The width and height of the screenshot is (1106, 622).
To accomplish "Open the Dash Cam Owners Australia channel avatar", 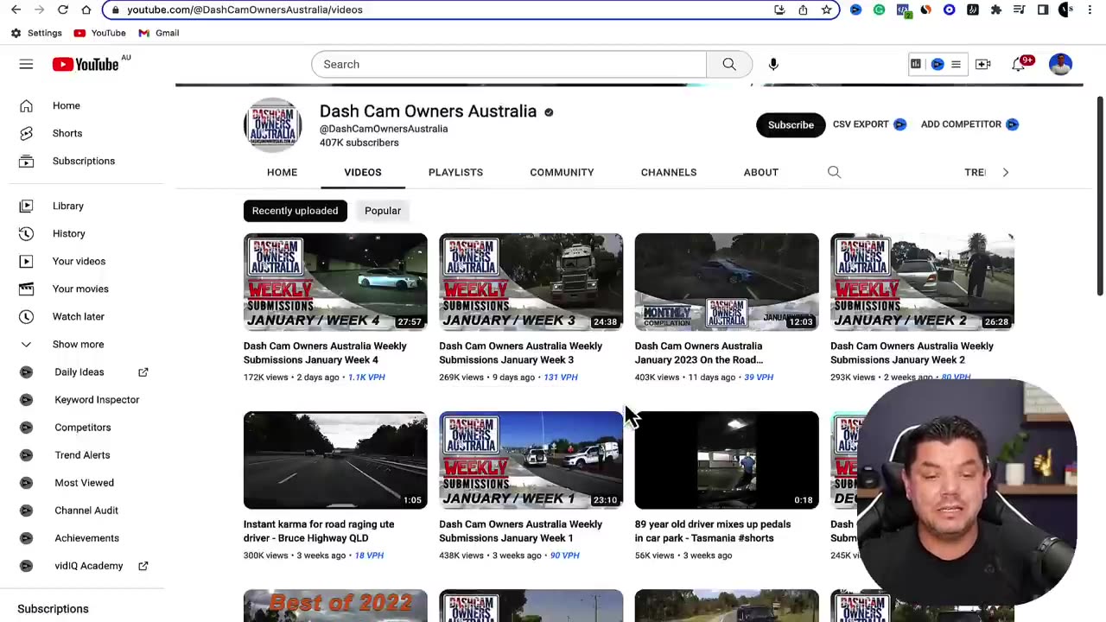I will pyautogui.click(x=273, y=125).
